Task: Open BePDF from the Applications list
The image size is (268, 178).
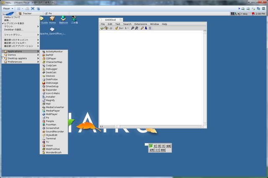Action: click(54, 55)
